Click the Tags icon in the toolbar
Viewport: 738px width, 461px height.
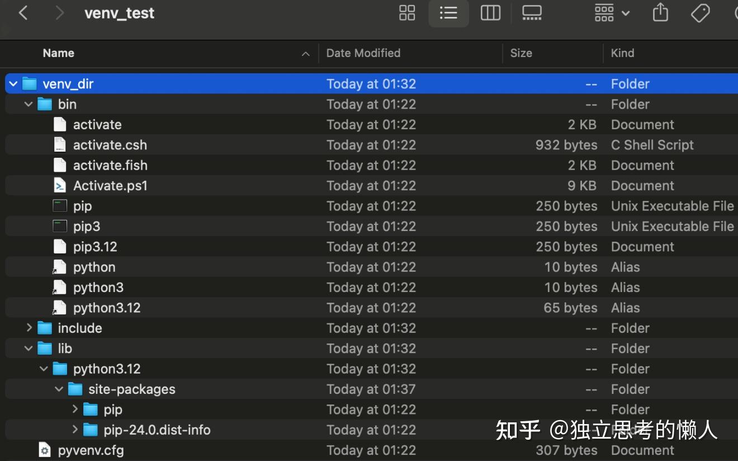click(701, 12)
